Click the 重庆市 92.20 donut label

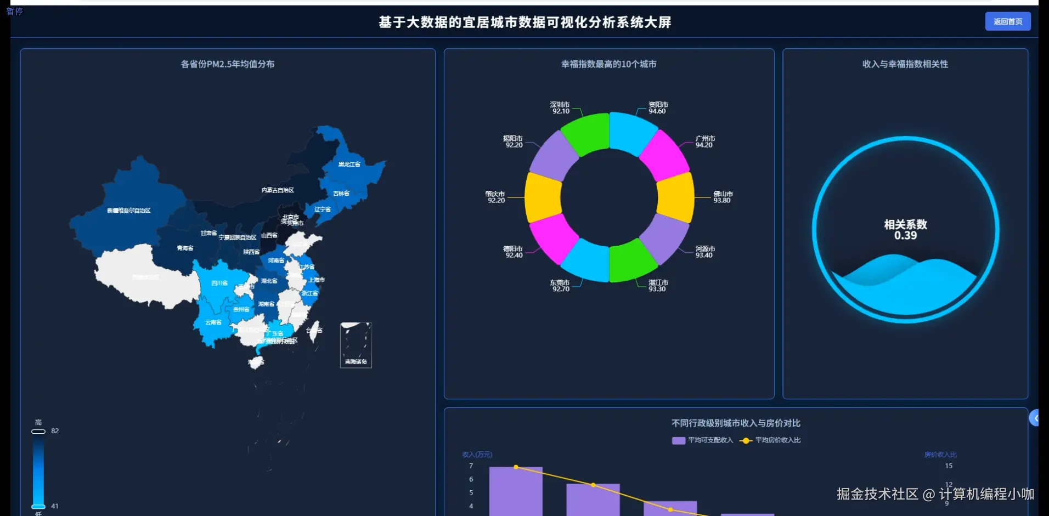pyautogui.click(x=495, y=197)
